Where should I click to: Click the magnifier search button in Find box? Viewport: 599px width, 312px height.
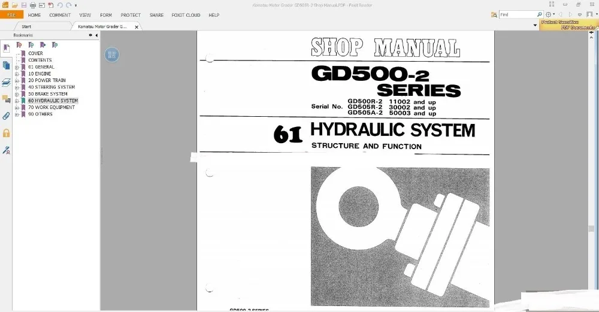(540, 14)
